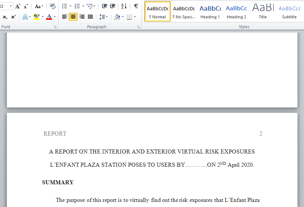Open the Text Effects dropdown arrow
This screenshot has height=207, width=304.
pos(30,17)
